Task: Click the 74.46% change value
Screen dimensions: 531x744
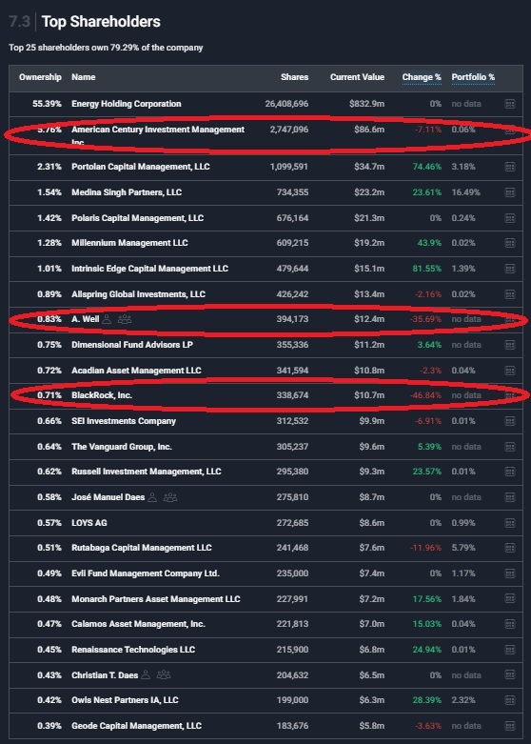Action: click(x=427, y=167)
